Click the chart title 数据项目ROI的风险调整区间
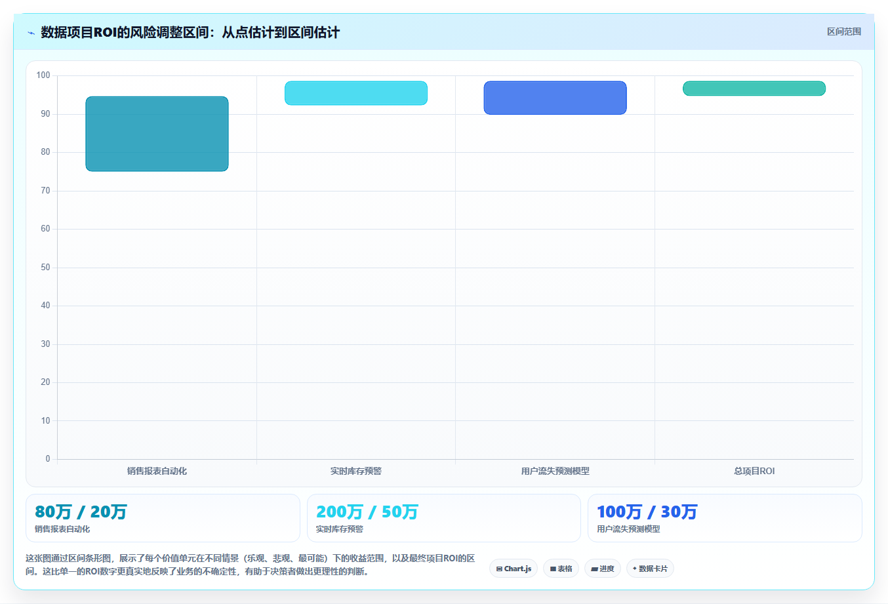 pyautogui.click(x=190, y=32)
